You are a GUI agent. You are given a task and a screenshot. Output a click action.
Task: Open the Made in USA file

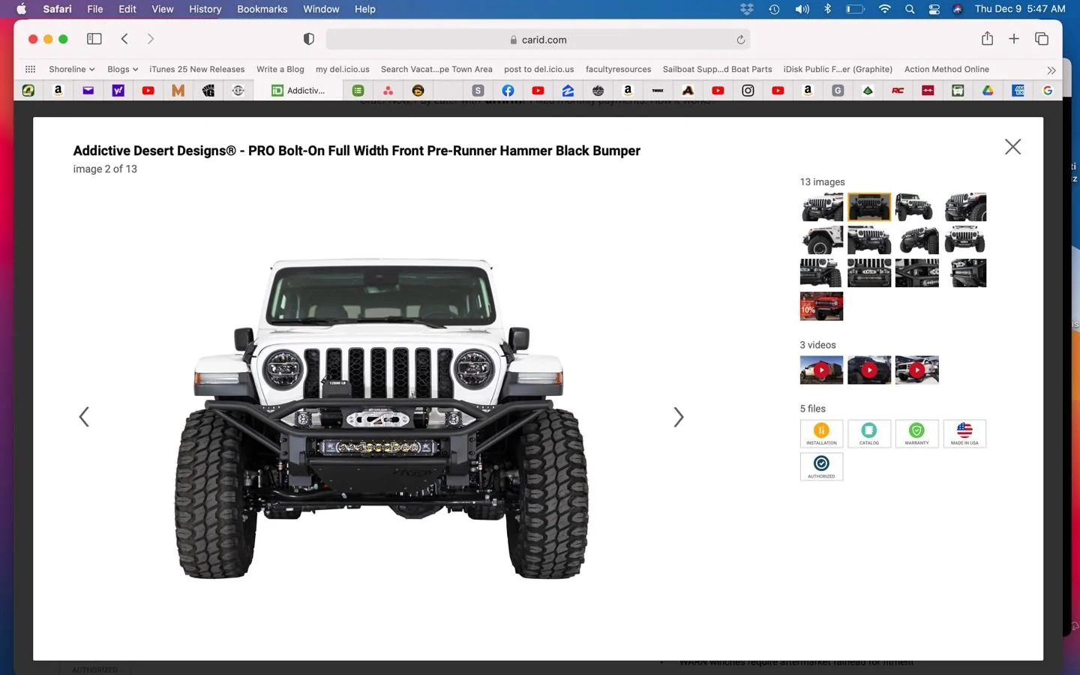click(x=964, y=433)
